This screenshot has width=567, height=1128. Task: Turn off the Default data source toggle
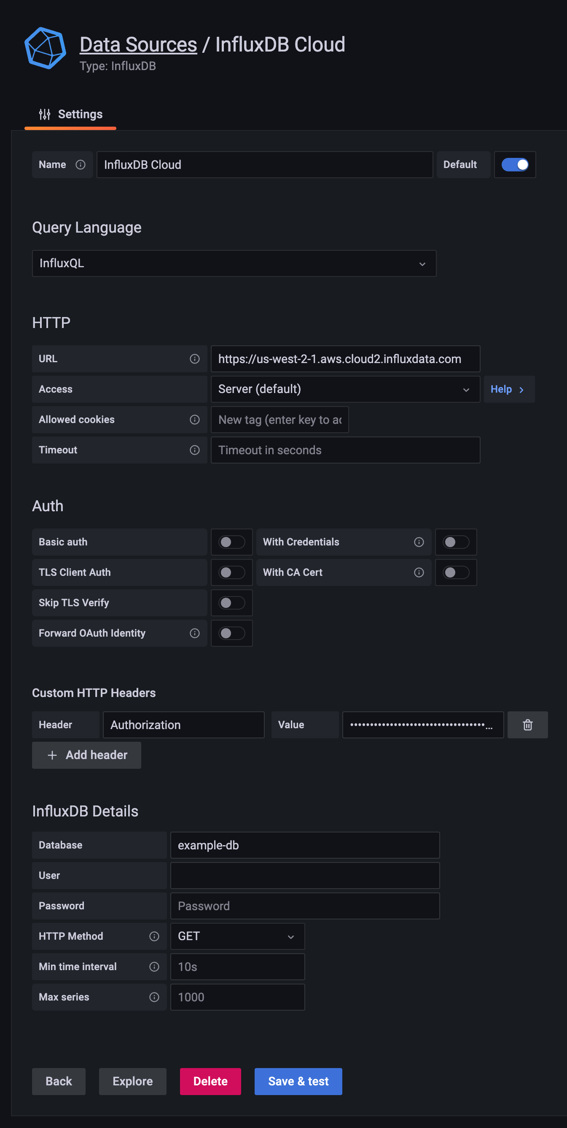(x=515, y=165)
